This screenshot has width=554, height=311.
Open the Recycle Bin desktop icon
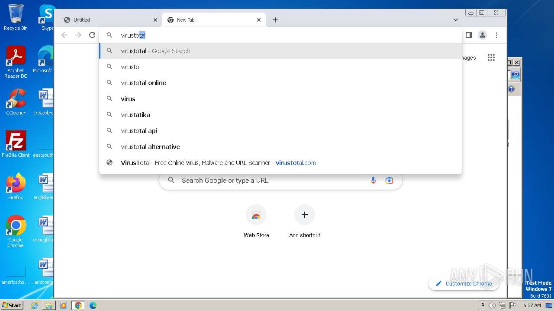[16, 17]
